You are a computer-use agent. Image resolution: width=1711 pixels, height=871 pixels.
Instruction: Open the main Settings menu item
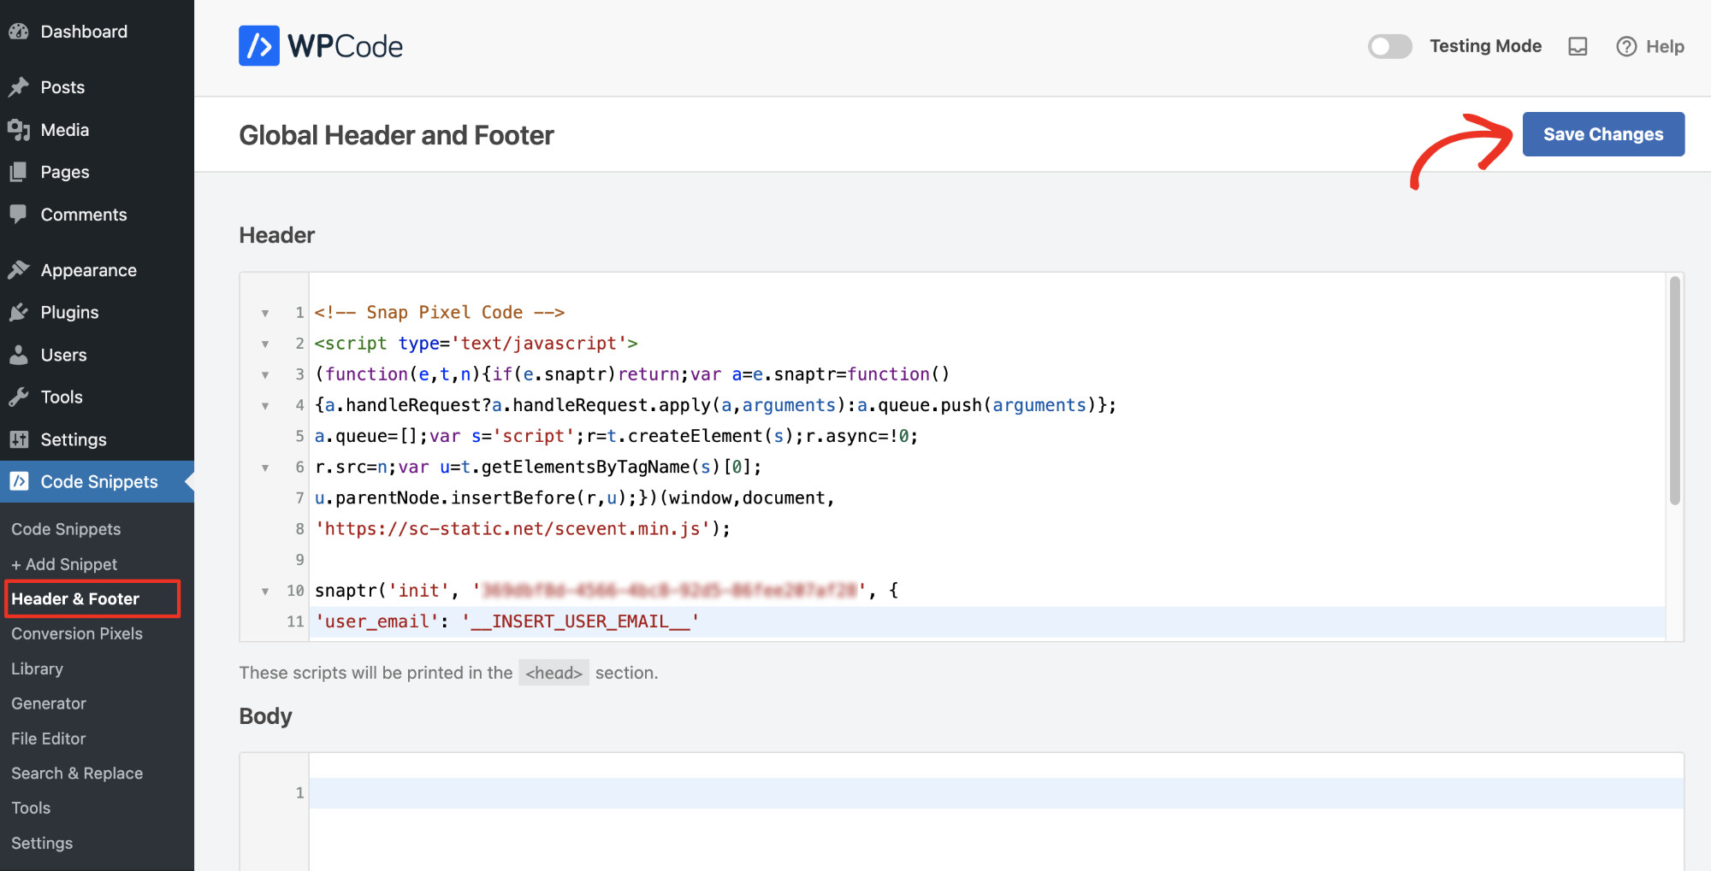[97, 439]
